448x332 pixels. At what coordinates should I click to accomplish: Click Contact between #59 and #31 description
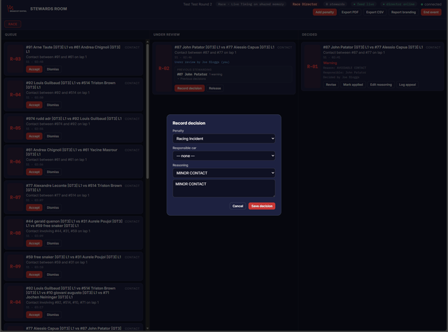click(57, 262)
